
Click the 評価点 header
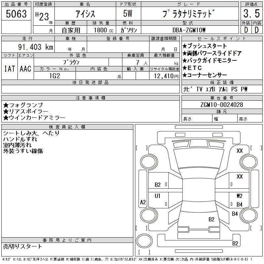tap(251, 4)
